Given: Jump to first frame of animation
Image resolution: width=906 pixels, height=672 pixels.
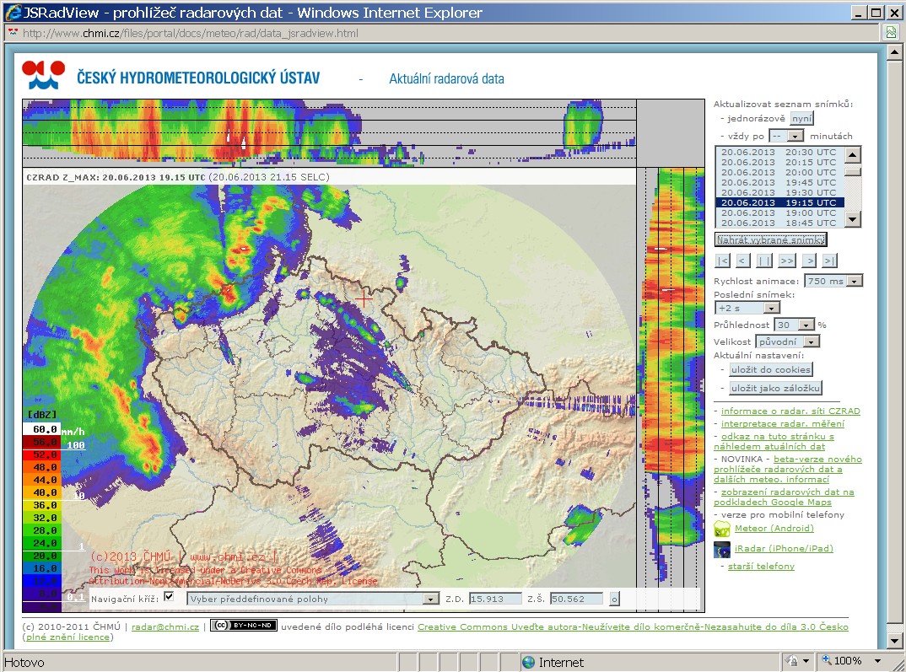Looking at the screenshot, I should coord(722,261).
